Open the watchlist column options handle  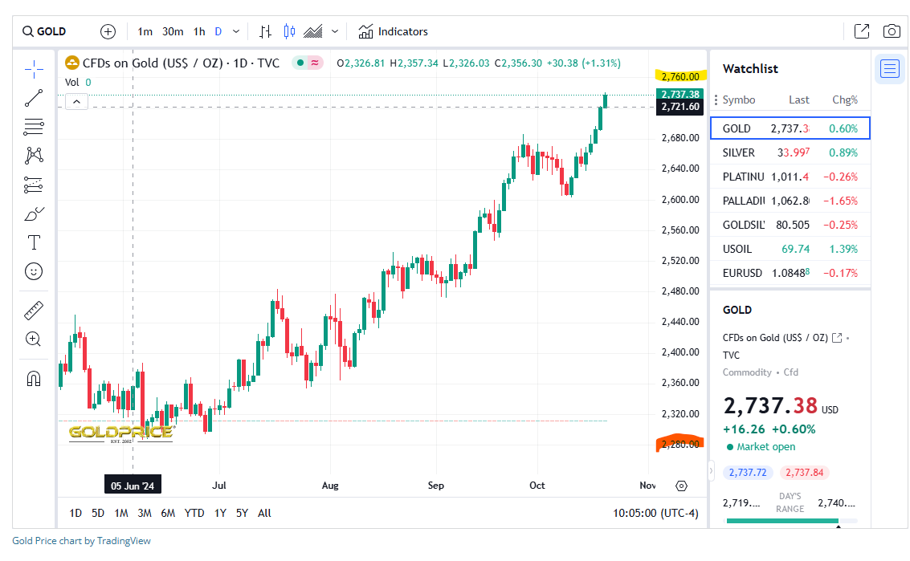pyautogui.click(x=716, y=100)
